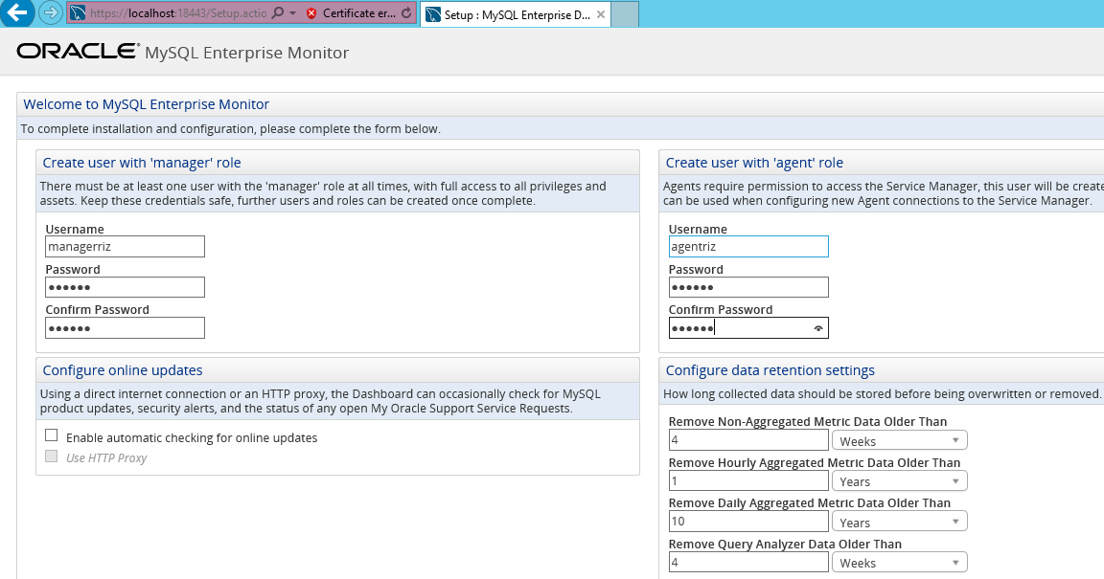Click the manager Password field
The width and height of the screenshot is (1104, 579).
coord(126,287)
